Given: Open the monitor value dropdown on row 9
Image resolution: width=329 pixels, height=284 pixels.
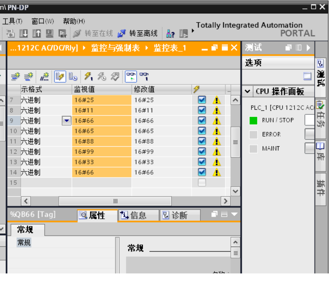Looking at the screenshot, I should (67, 121).
